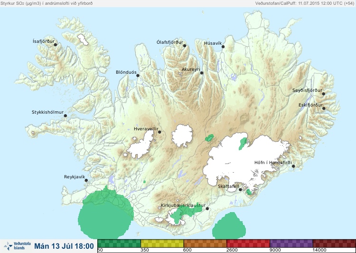Select the Seyðisfjörður map marker
The height and width of the screenshot is (253, 356).
click(x=324, y=94)
